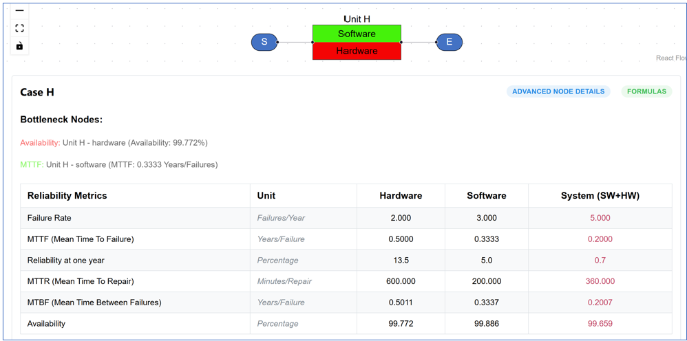
Task: Toggle the canvas lock icon
Action: coord(19,45)
